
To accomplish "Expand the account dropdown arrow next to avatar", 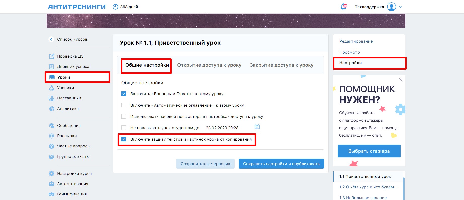I will click(400, 7).
